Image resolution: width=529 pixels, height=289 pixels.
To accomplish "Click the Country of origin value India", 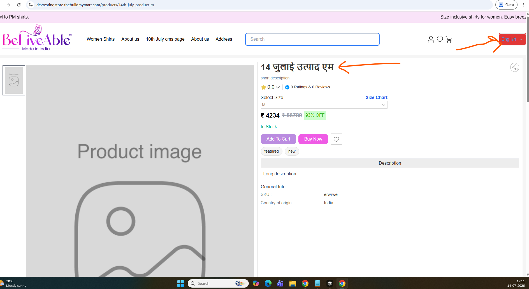I will coord(328,203).
